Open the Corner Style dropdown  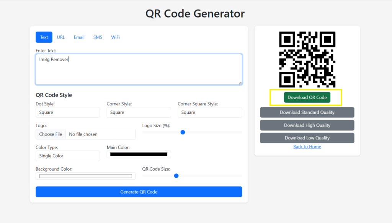[x=139, y=112]
